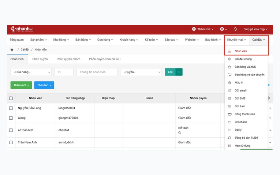The width and height of the screenshot is (280, 175).
Task: Click the envelope icon for Gửi SMS
Action: click(x=229, y=98)
